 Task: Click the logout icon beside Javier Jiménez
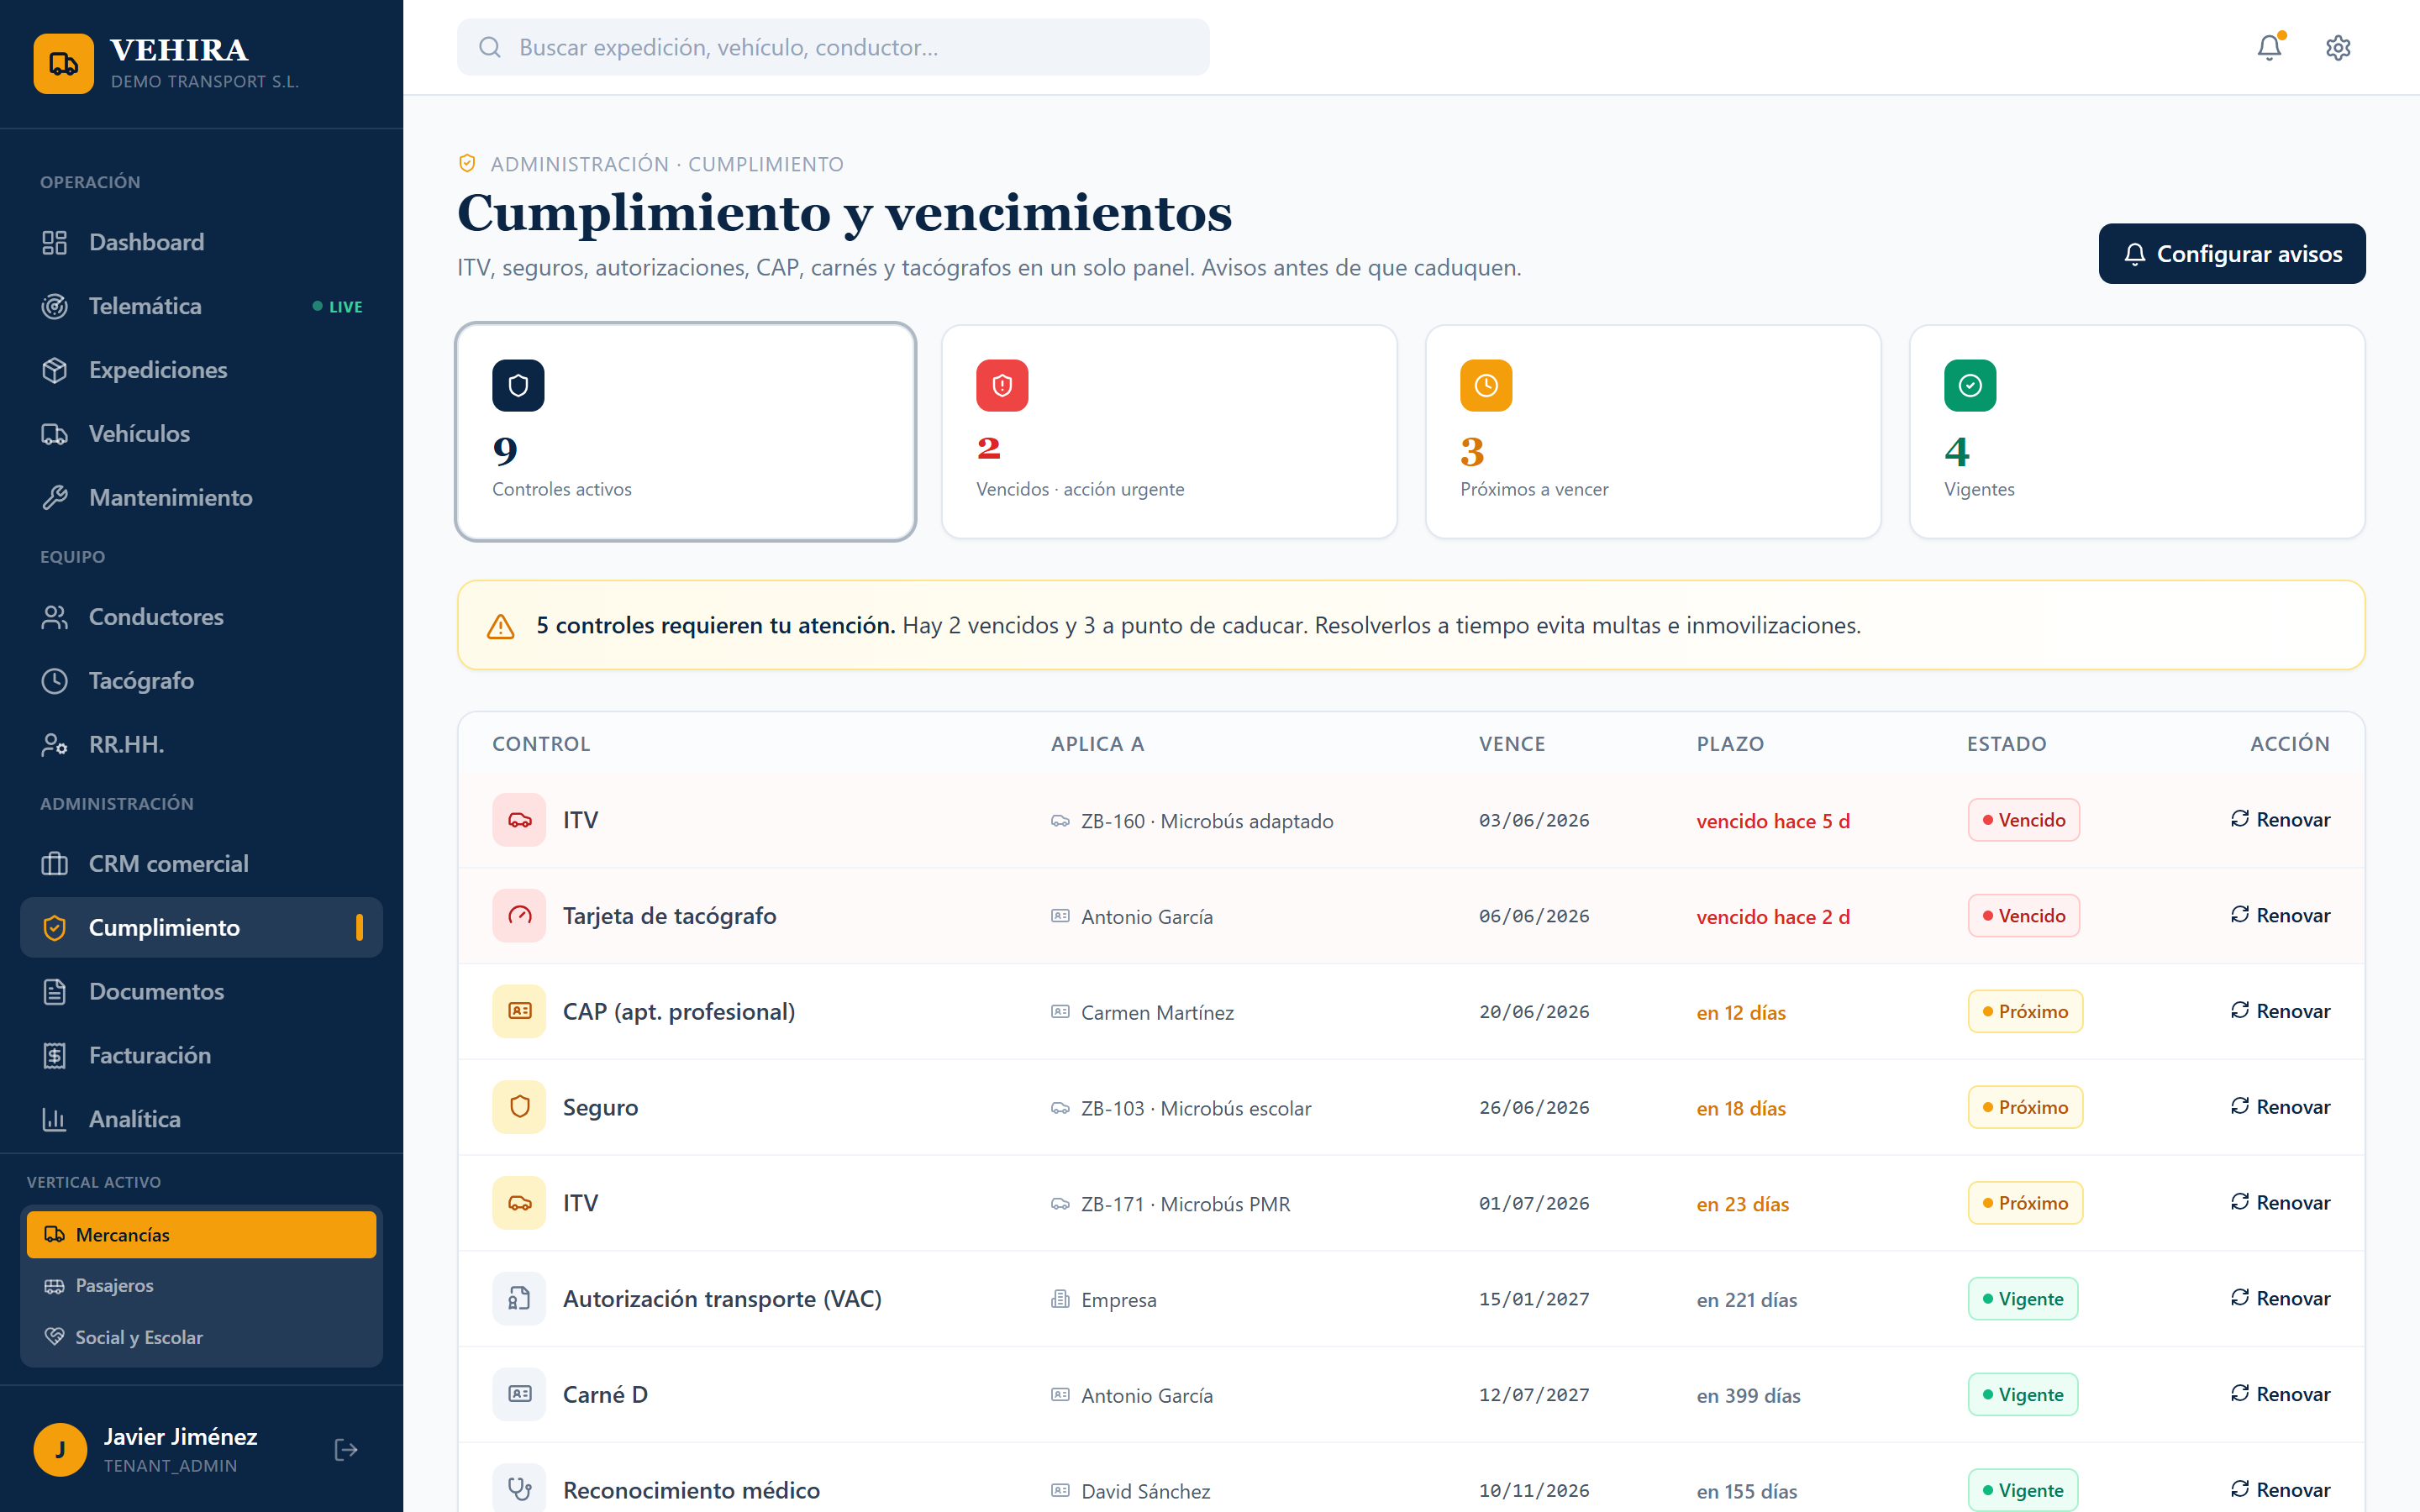pos(346,1450)
